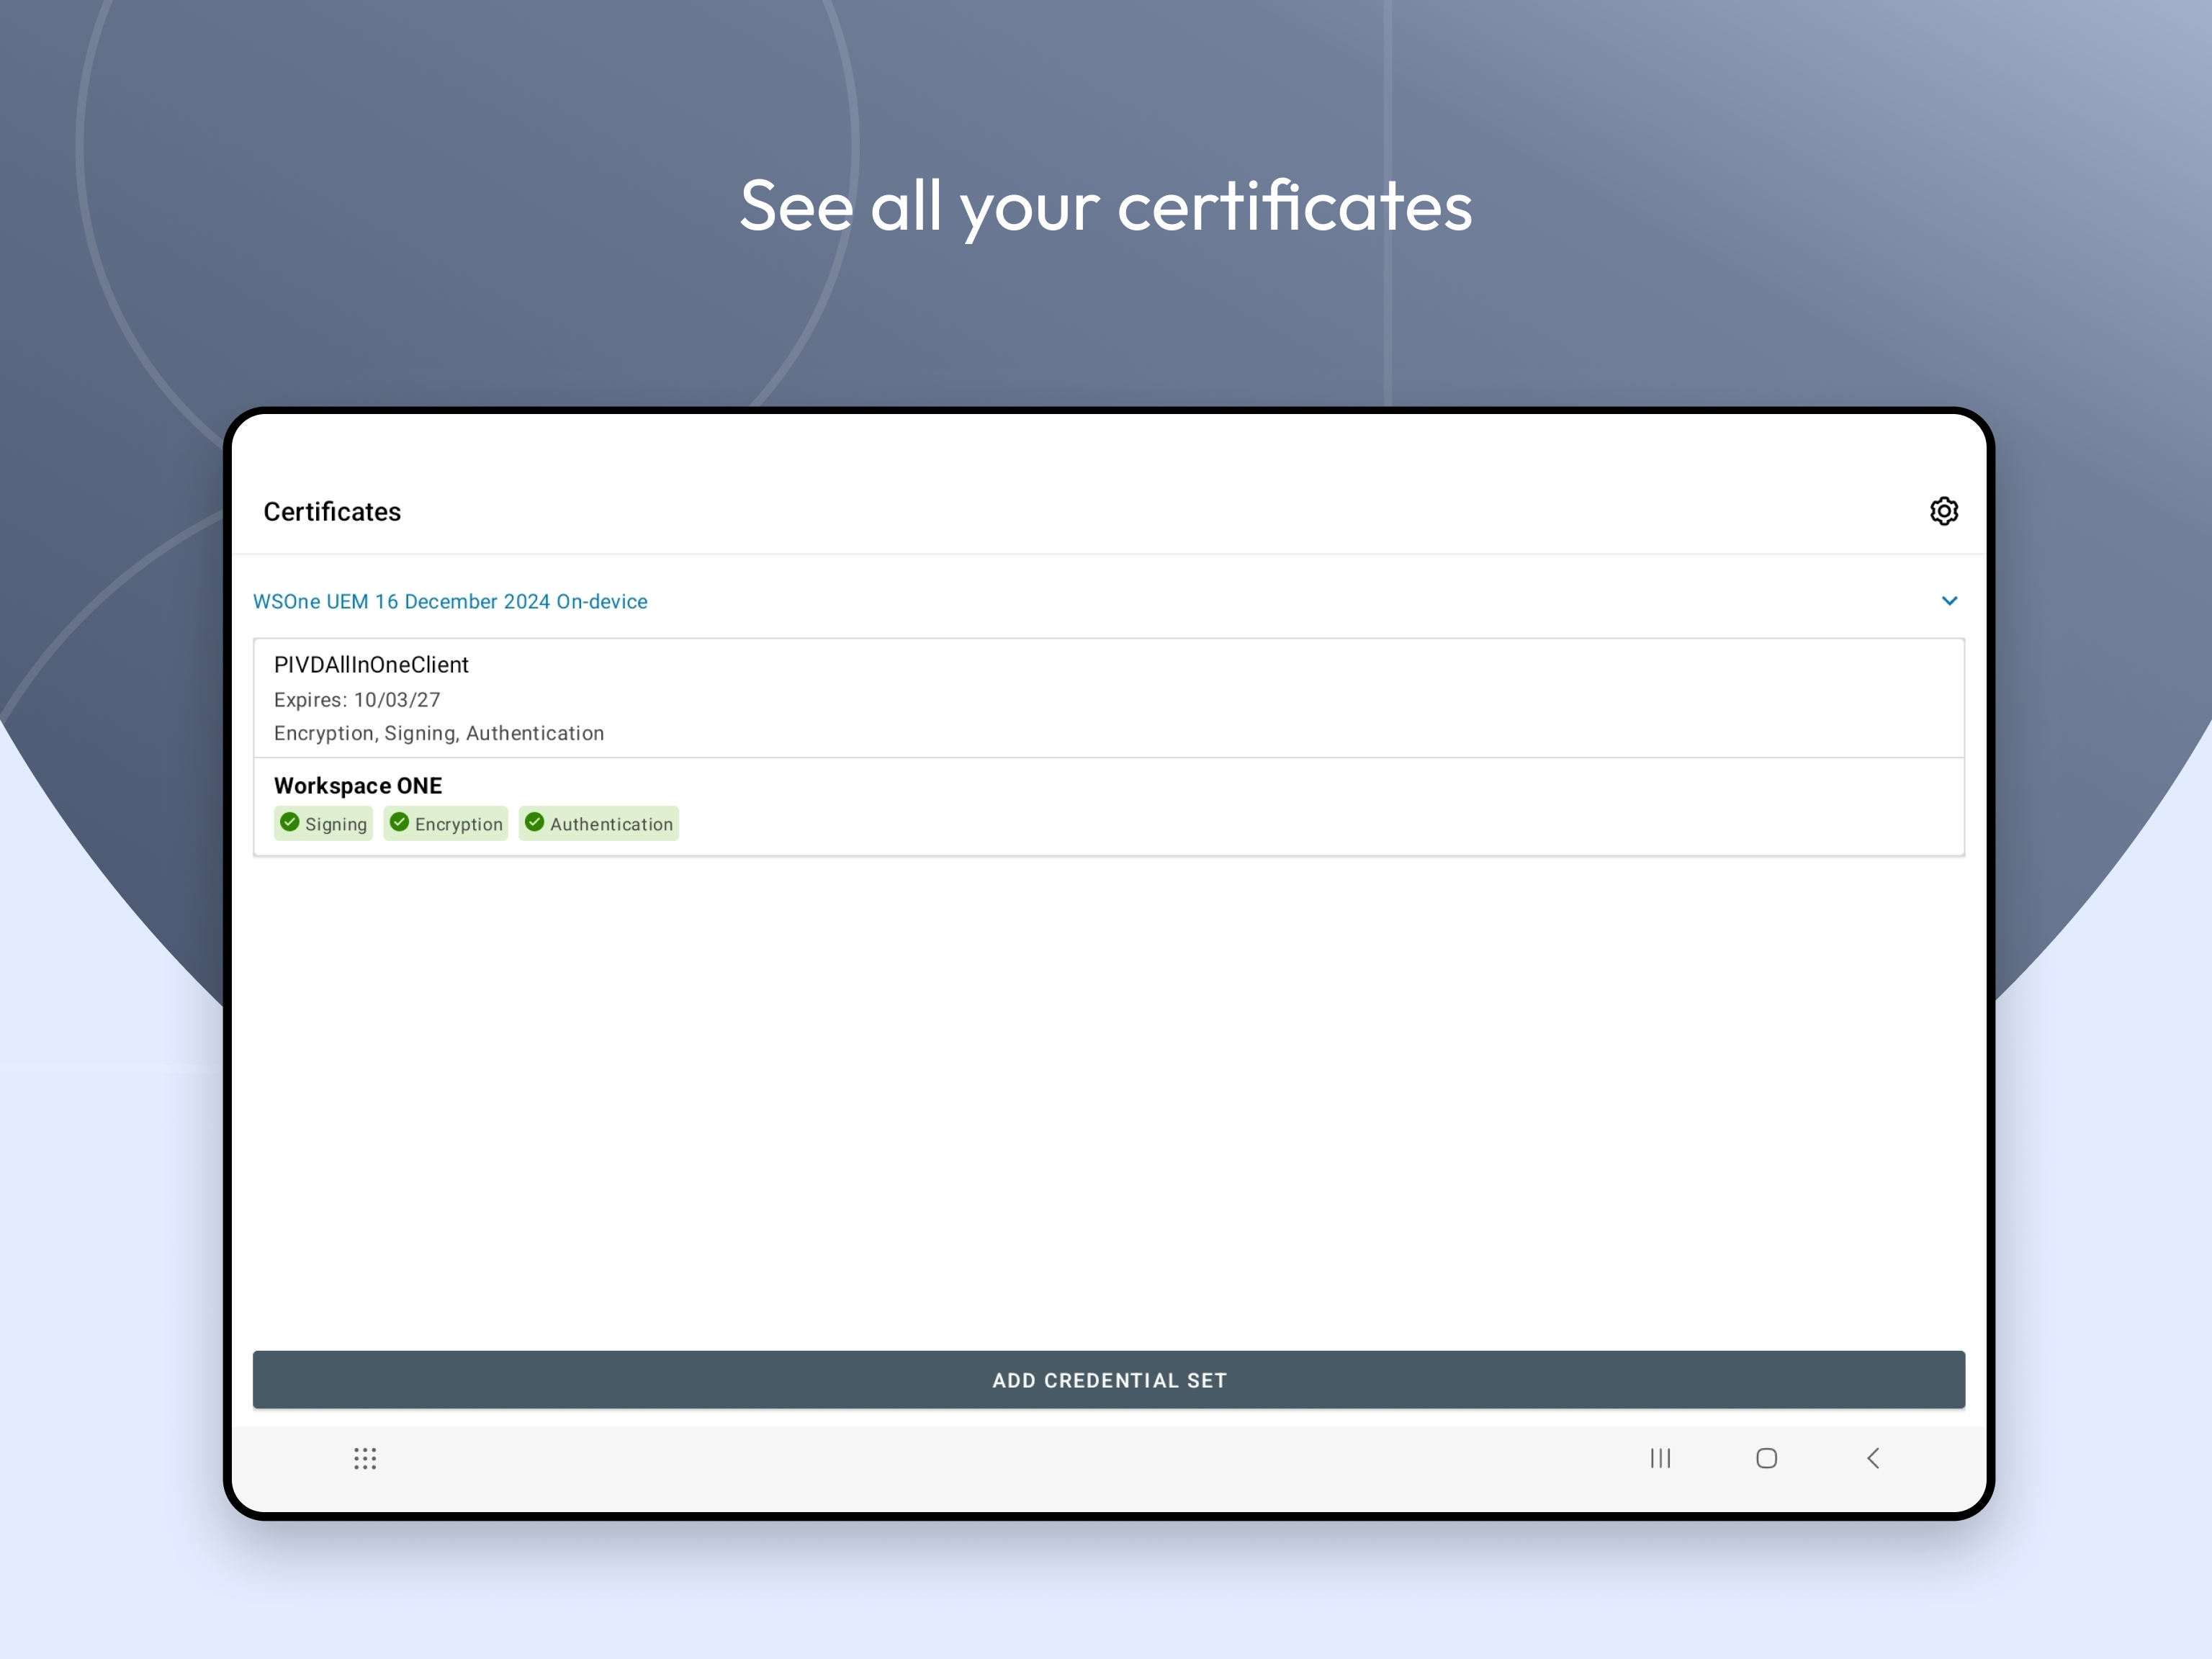Viewport: 2212px width, 1659px height.
Task: Click the green check icon beside Encryption
Action: 399,822
